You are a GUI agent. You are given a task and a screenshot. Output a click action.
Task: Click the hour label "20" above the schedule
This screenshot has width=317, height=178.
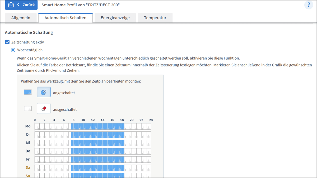[132, 120]
